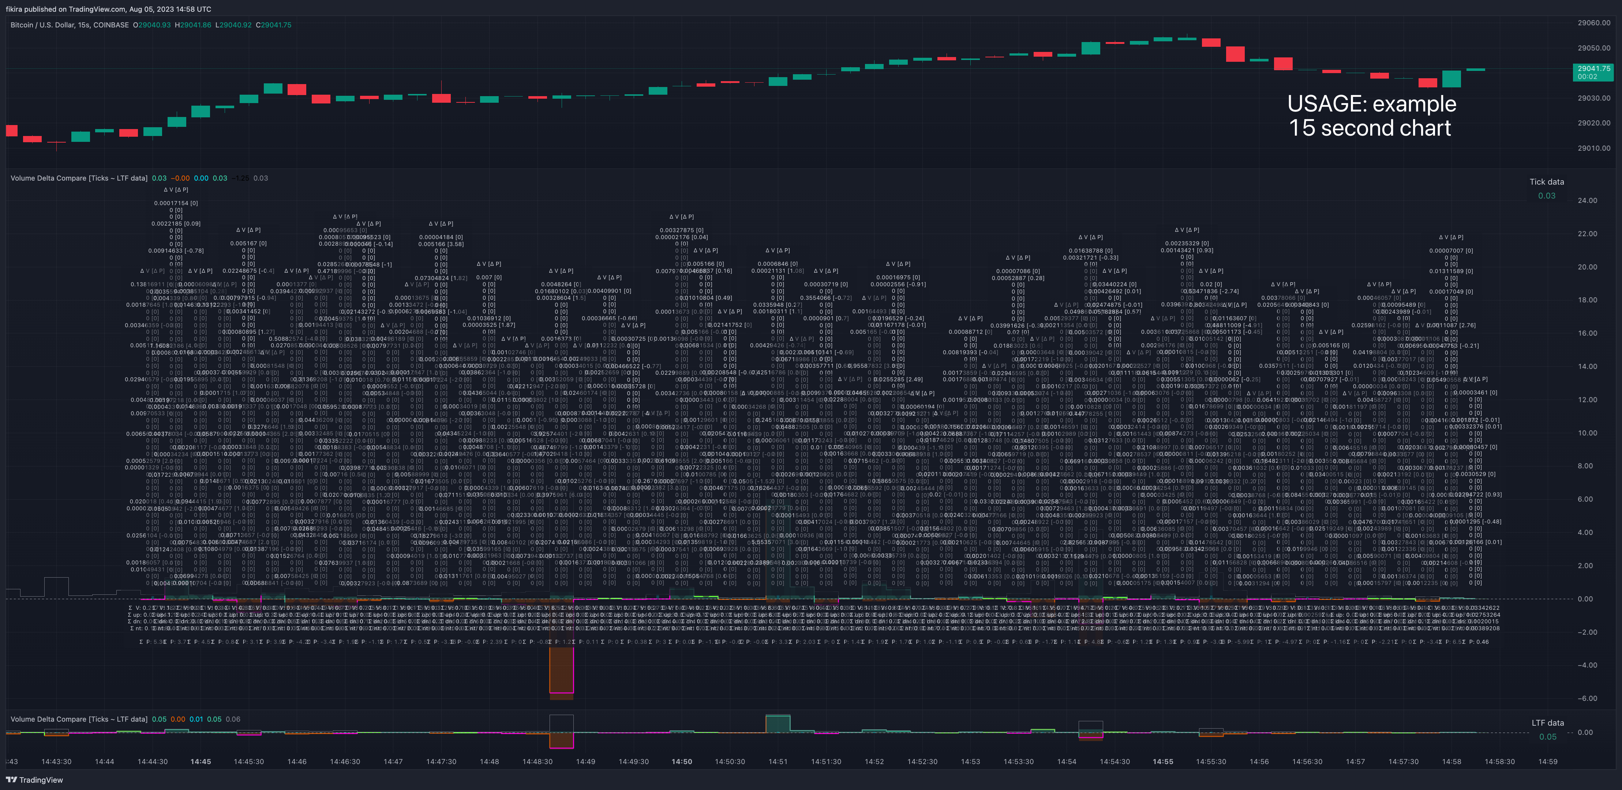
Task: Click the 14:46:30 time axis label
Action: [x=345, y=762]
